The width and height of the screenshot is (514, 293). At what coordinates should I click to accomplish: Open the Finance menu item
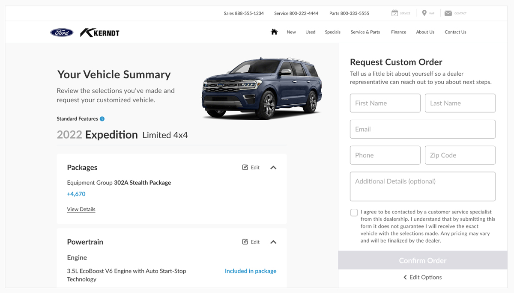pyautogui.click(x=398, y=32)
